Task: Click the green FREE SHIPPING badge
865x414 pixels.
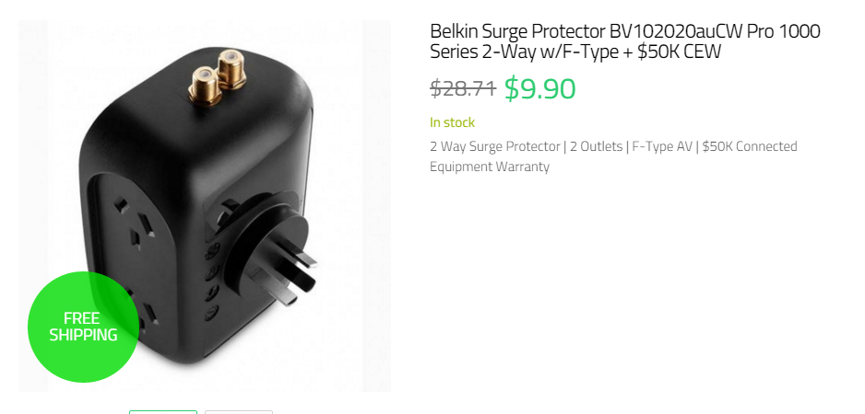Action: [x=83, y=327]
